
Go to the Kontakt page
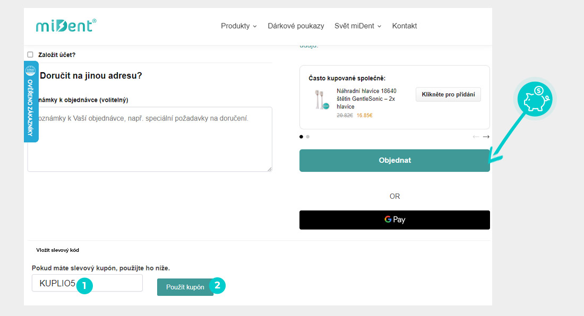coord(404,26)
